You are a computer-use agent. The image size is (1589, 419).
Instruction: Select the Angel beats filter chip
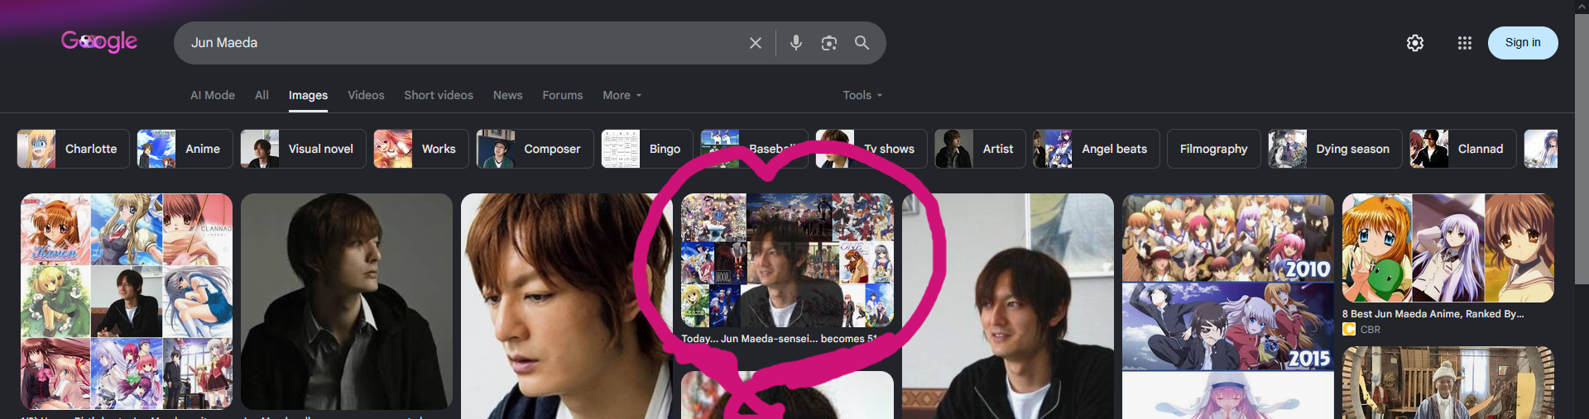(1097, 149)
